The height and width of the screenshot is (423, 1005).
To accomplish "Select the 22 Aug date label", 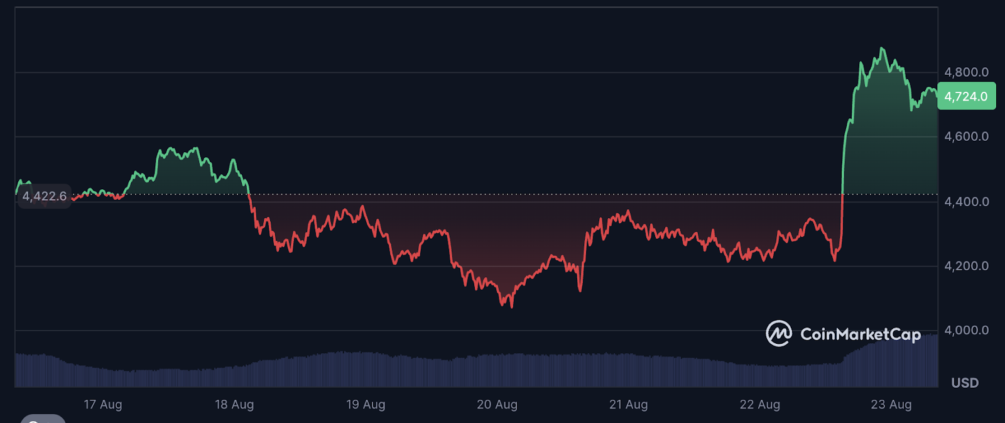I will [759, 405].
